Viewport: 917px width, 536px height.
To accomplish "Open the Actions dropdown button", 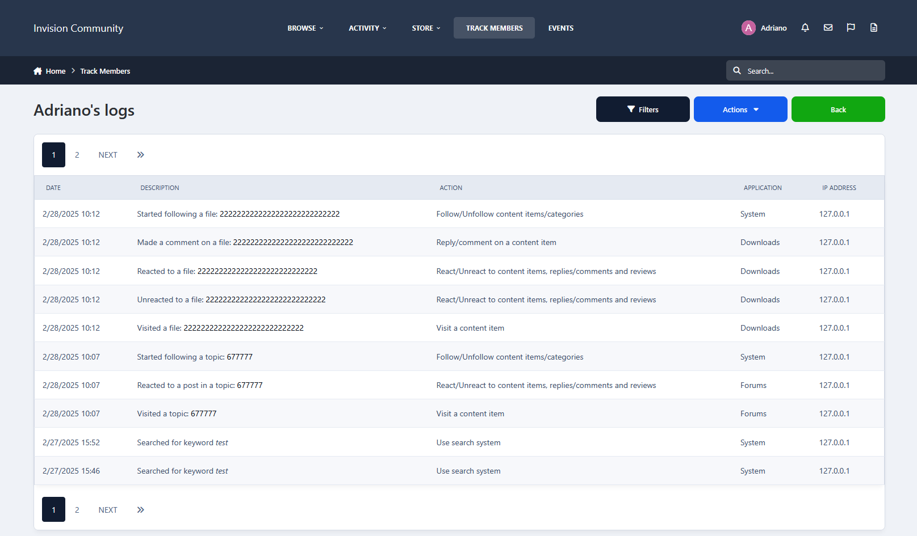I will (x=740, y=109).
